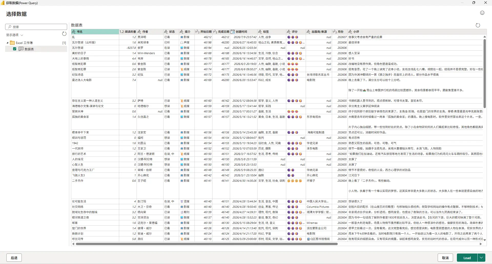Click the icon before Q区图书馆借阅

pos(309,239)
